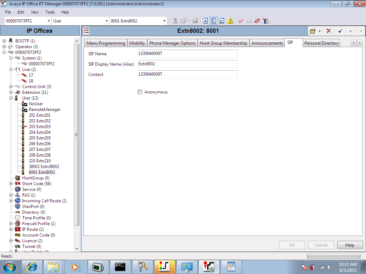Image resolution: width=366 pixels, height=274 pixels.
Task: Click the yellow warning error pane icon
Action: 230,21
